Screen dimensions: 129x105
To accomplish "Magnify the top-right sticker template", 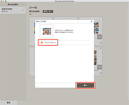I will [100, 37].
